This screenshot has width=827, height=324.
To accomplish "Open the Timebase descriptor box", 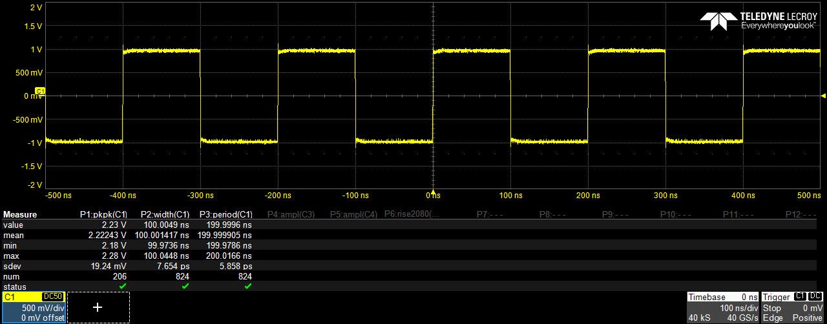I will [x=722, y=307].
